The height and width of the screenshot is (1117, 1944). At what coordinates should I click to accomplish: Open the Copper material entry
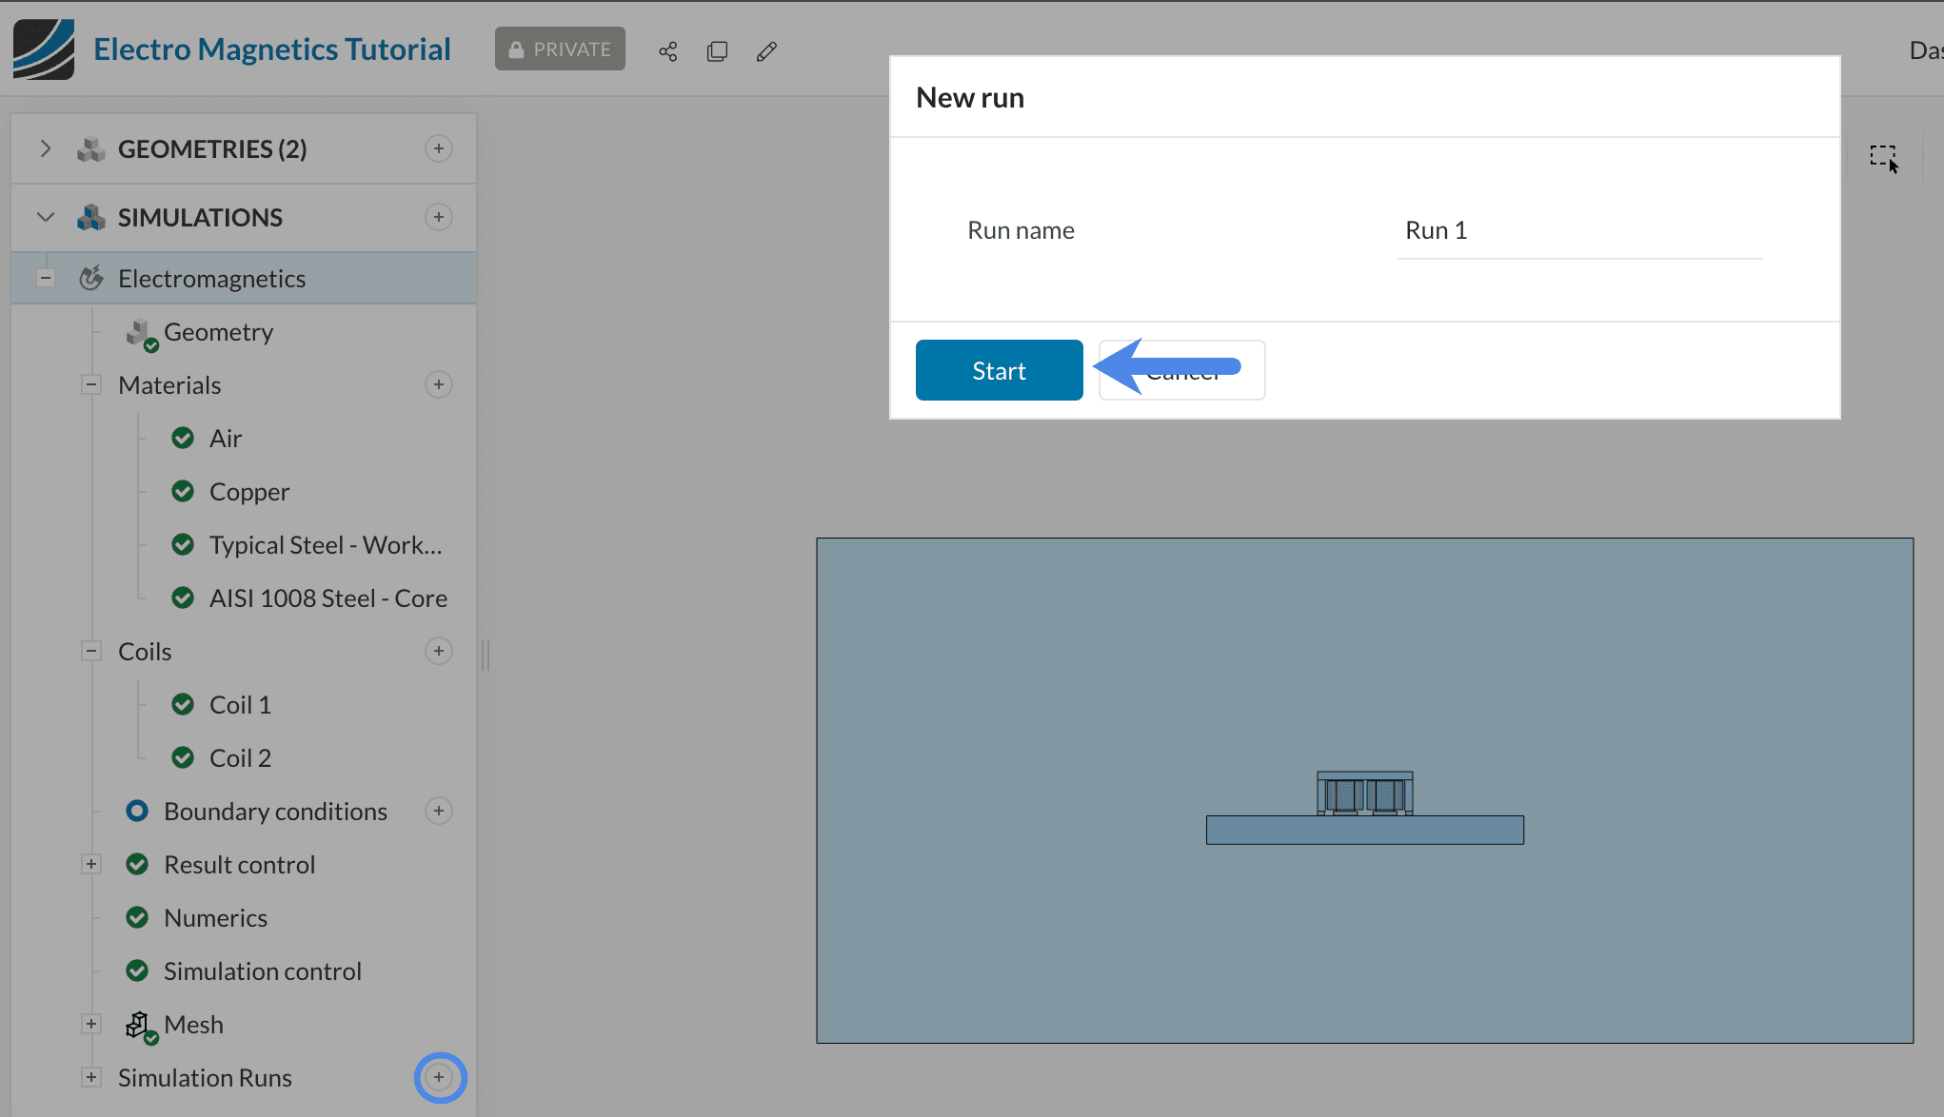248,492
